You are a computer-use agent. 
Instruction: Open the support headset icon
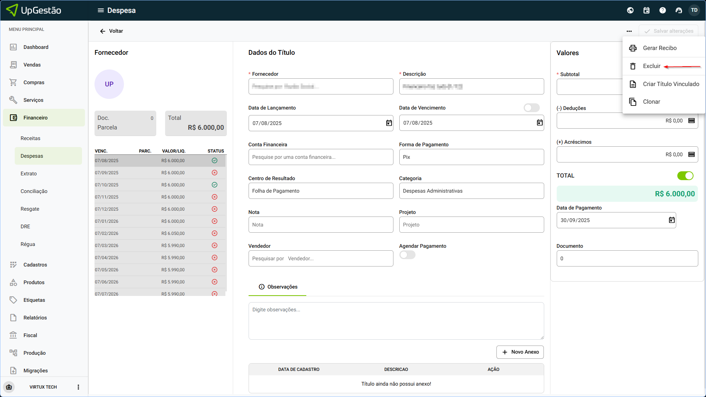pos(679,10)
